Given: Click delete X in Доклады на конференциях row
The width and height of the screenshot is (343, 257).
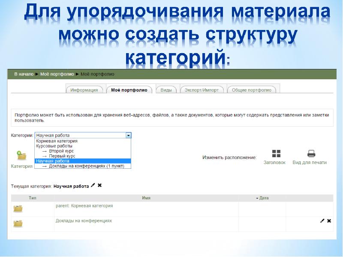Looking at the screenshot, I should click(x=329, y=221).
